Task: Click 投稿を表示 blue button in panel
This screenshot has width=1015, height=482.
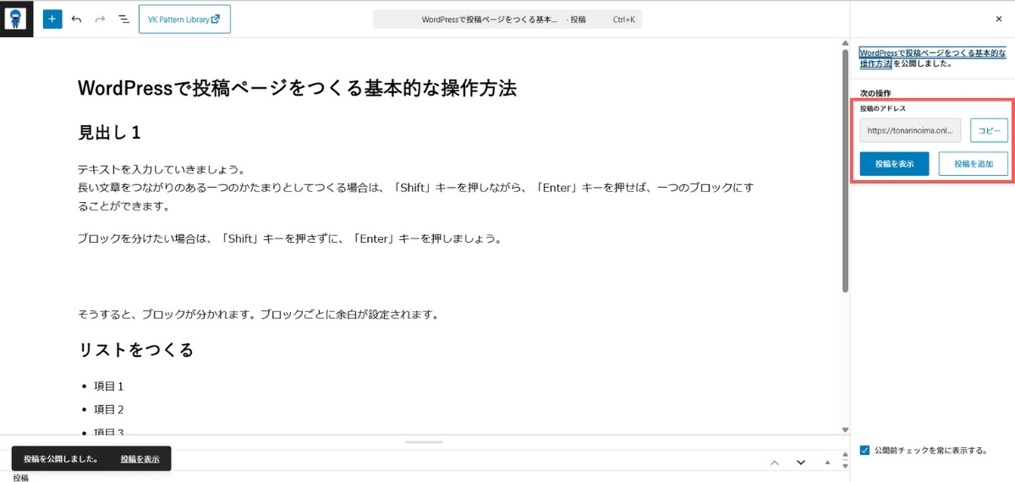Action: click(895, 164)
